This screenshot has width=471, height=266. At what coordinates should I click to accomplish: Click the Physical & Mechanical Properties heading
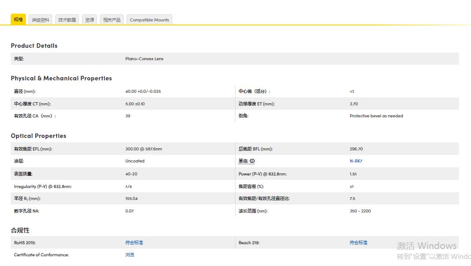61,78
